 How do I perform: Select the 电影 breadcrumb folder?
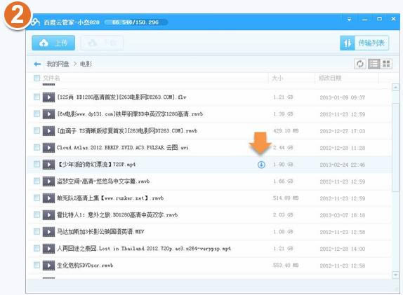(86, 64)
